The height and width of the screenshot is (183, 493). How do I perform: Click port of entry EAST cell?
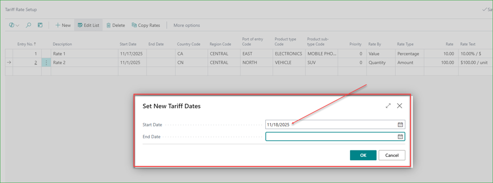click(x=256, y=54)
